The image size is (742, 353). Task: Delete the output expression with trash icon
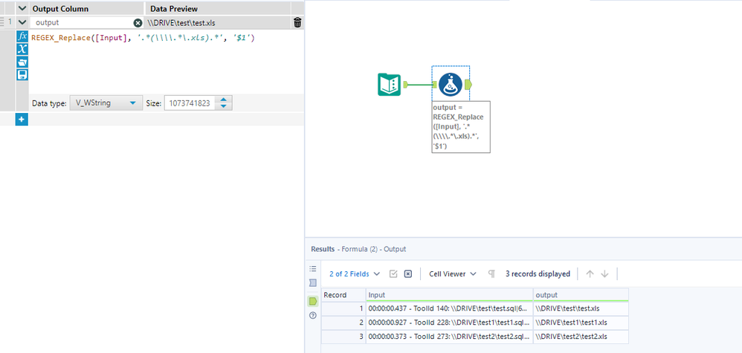[297, 22]
